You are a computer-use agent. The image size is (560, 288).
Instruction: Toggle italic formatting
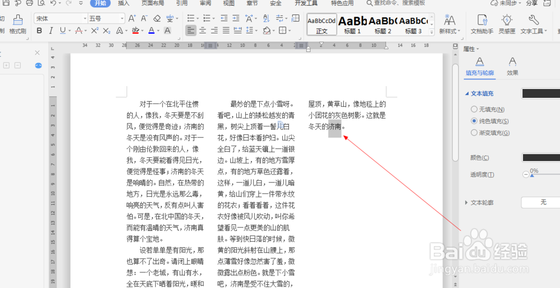click(x=51, y=31)
